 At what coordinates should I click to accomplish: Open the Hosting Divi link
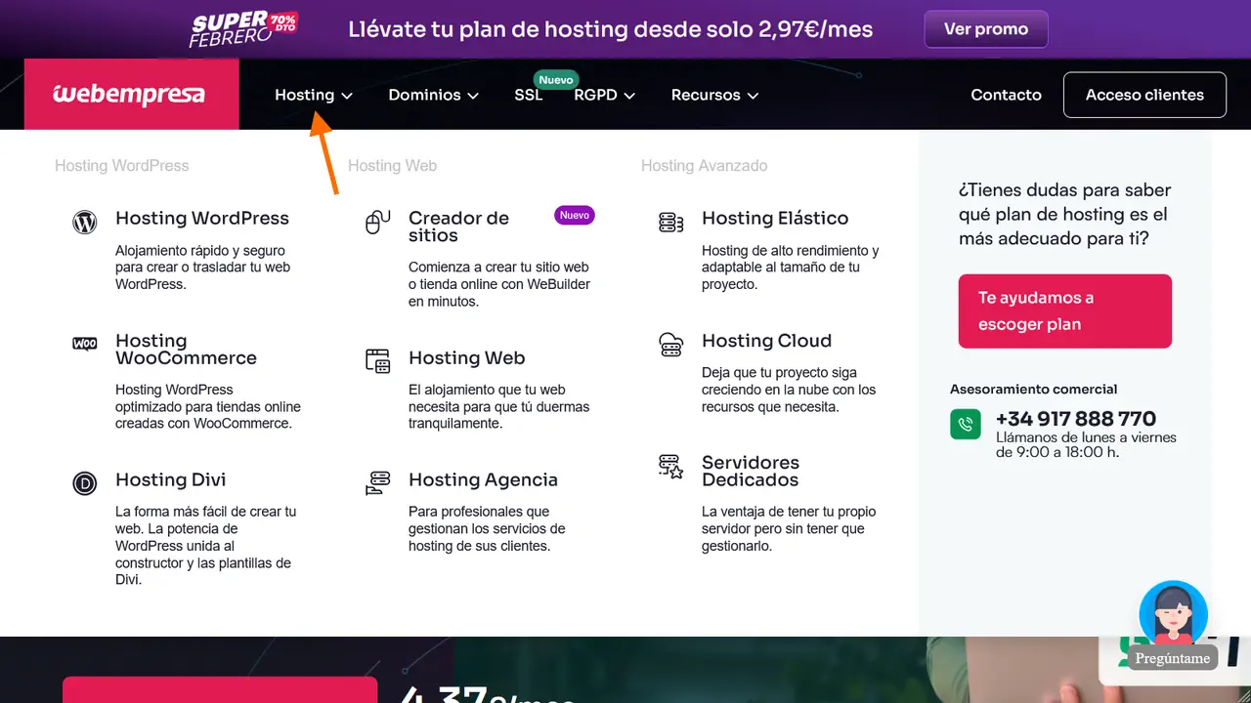point(171,479)
